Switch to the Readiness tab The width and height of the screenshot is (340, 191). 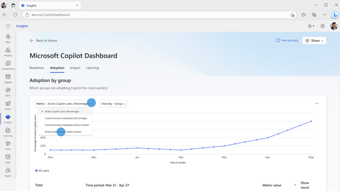[x=36, y=68]
